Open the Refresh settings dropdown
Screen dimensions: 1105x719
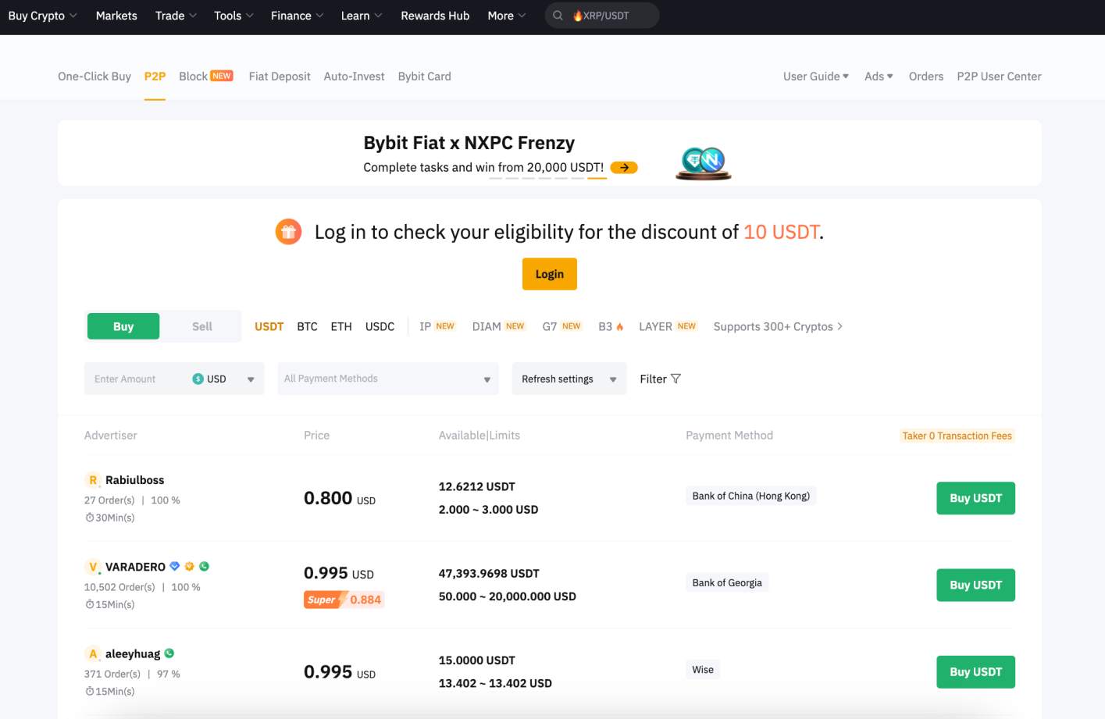(569, 379)
